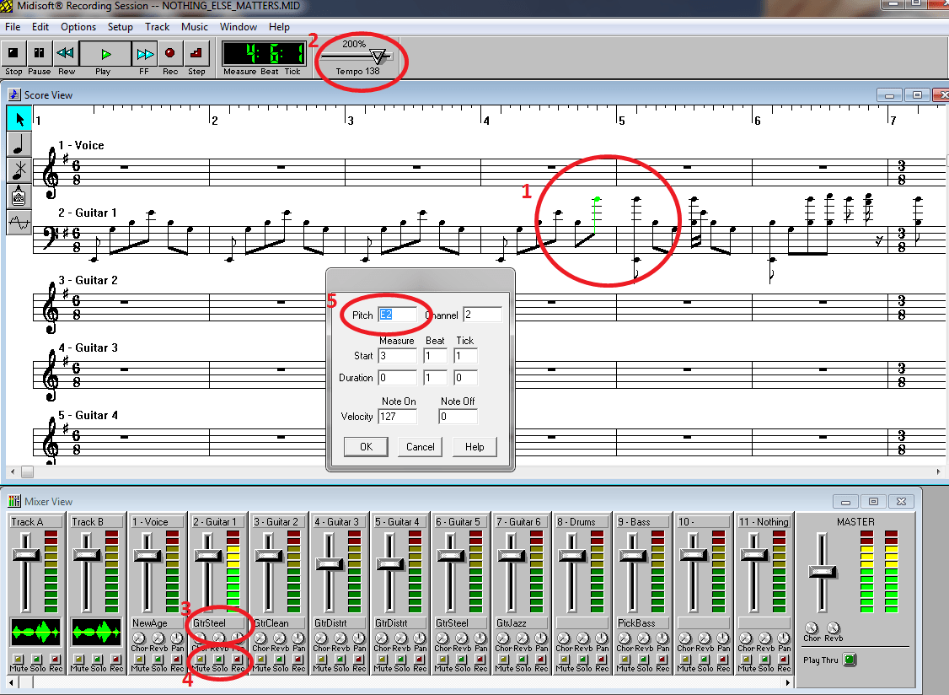Click the Step record button
Image resolution: width=949 pixels, height=695 pixels.
[x=196, y=54]
